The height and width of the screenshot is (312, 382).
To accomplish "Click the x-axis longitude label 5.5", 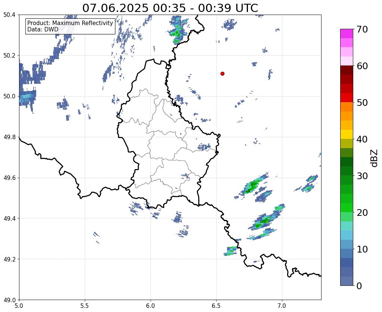I will (85, 306).
